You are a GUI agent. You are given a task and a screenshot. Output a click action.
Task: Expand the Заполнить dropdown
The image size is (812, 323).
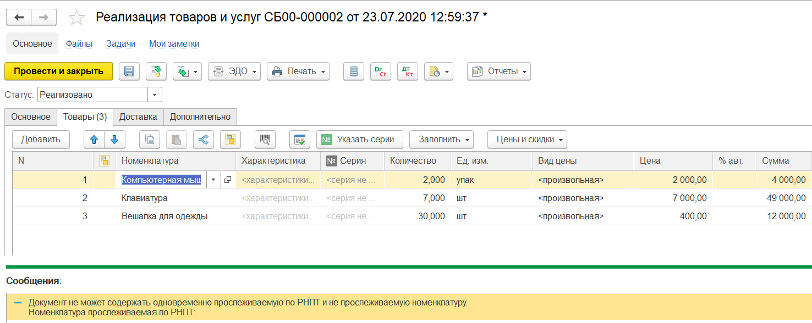(441, 140)
